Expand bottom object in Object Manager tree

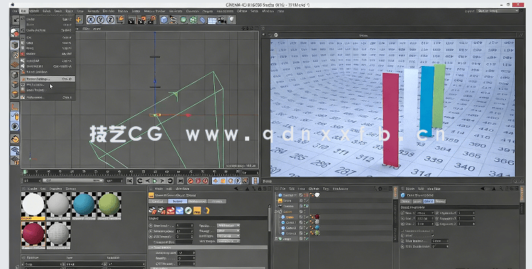[277, 239]
